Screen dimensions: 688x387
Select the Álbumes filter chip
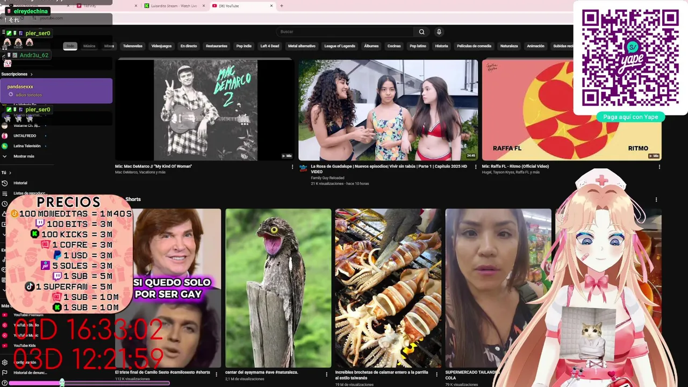coord(371,46)
